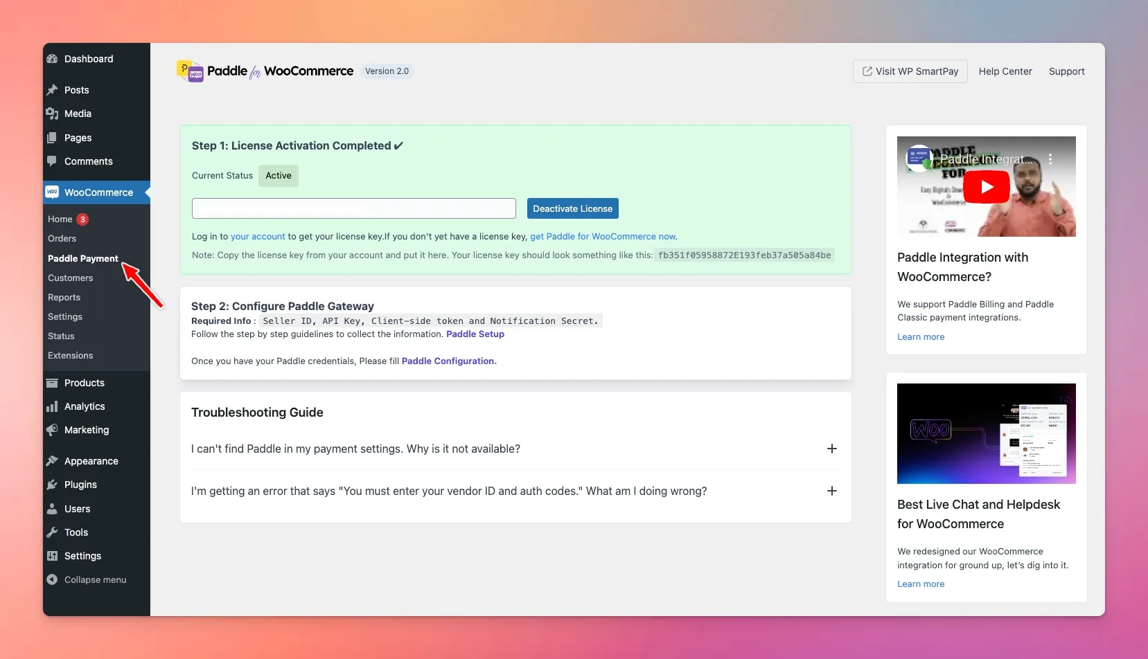Play the Paddle Integration YouTube video
This screenshot has width=1148, height=659.
pyautogui.click(x=986, y=187)
